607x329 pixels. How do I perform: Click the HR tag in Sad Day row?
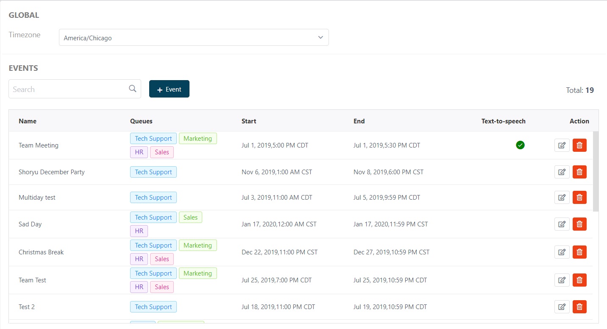tap(139, 231)
